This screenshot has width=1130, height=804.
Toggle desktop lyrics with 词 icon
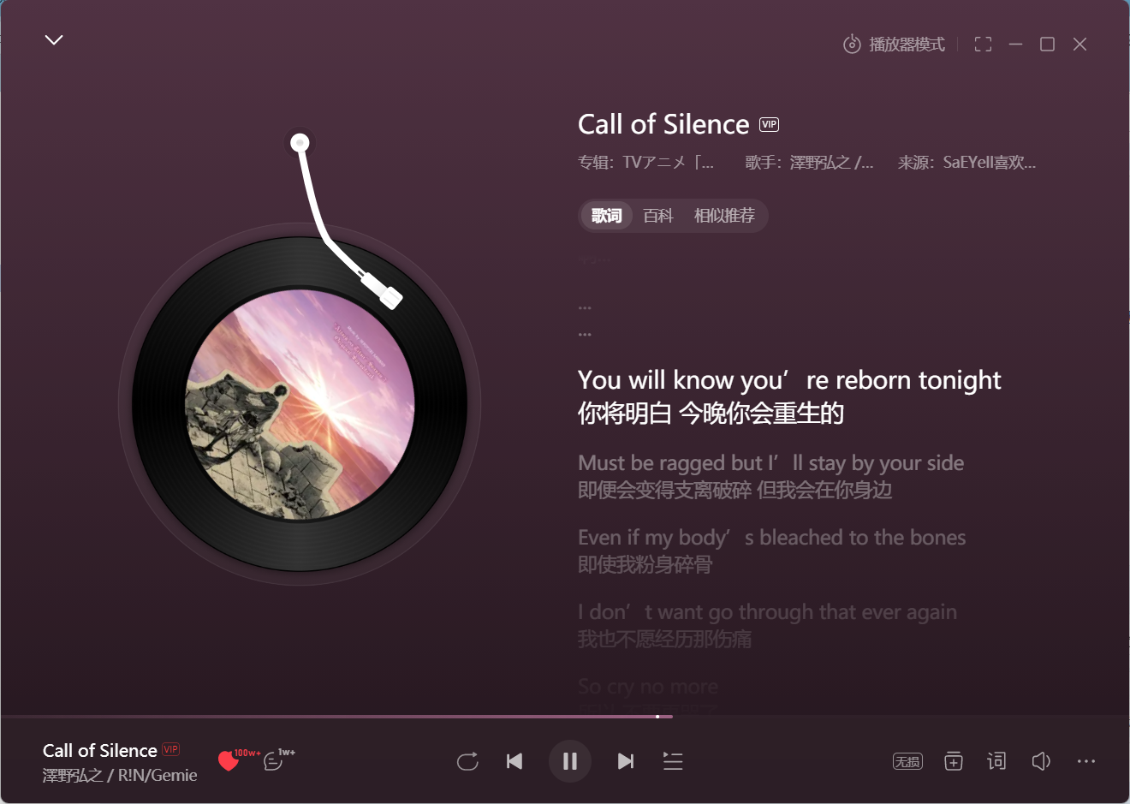pos(996,761)
